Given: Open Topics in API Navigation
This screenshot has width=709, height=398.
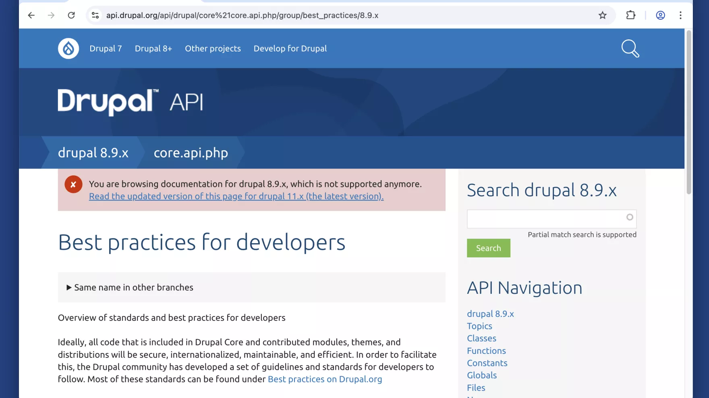Looking at the screenshot, I should click(x=479, y=326).
